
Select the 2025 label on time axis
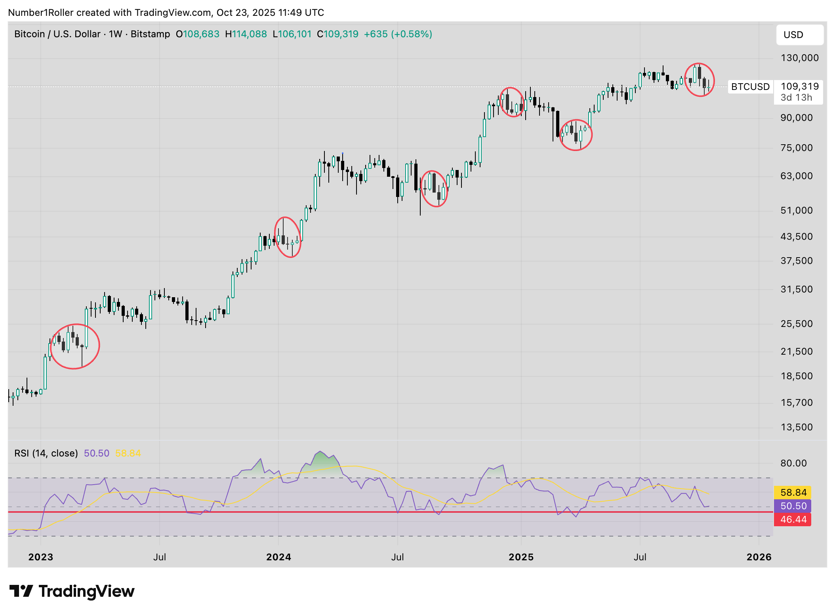coord(521,557)
